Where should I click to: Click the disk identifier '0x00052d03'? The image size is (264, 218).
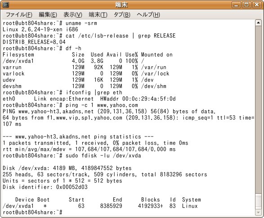[72, 187]
